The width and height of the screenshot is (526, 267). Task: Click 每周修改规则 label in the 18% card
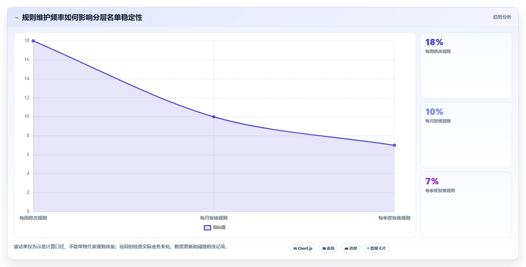click(x=438, y=51)
